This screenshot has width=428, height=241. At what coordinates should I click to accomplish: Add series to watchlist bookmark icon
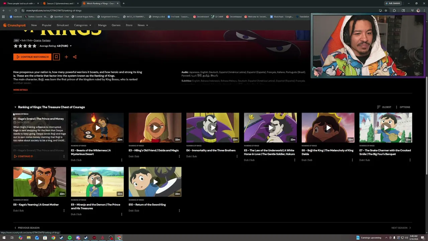tap(56, 57)
